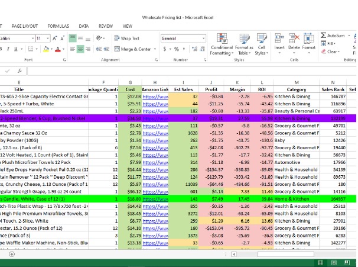Switch to Page Layout view in status bar

pyautogui.click(x=334, y=262)
